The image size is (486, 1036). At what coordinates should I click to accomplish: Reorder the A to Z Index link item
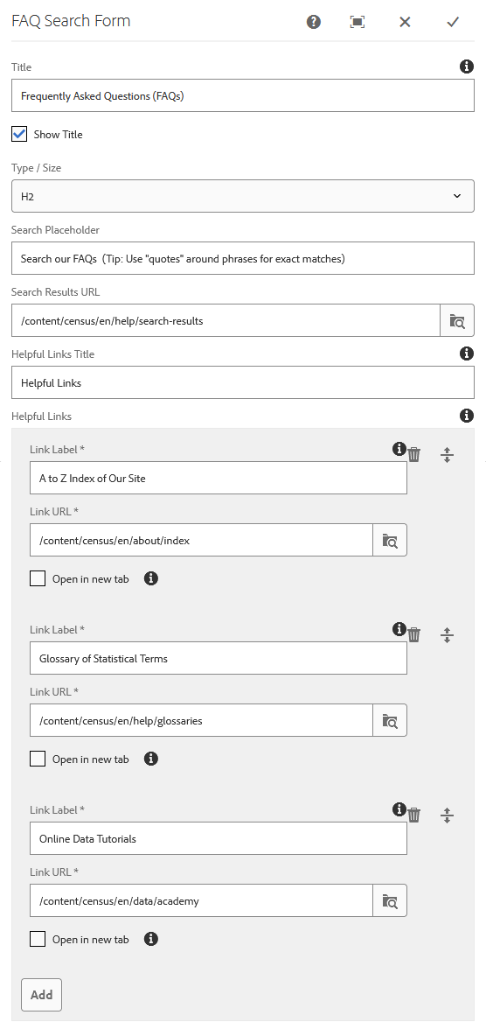(x=447, y=455)
